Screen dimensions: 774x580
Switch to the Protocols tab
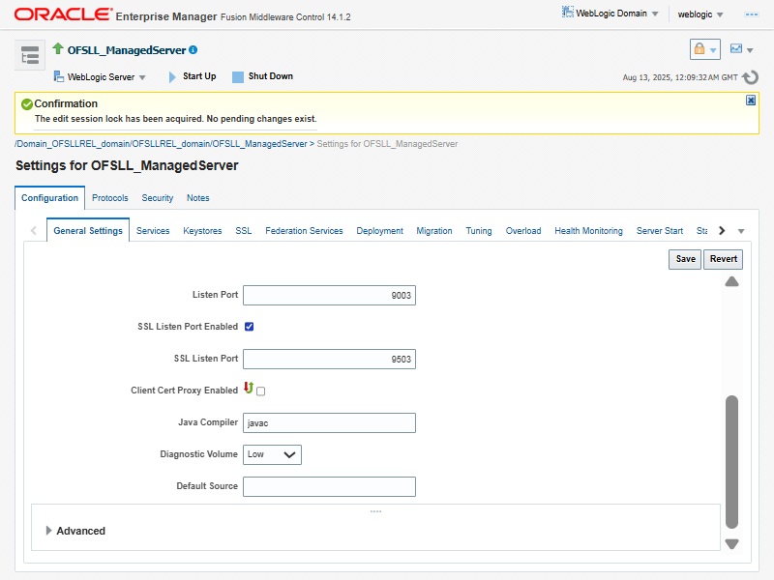109,198
